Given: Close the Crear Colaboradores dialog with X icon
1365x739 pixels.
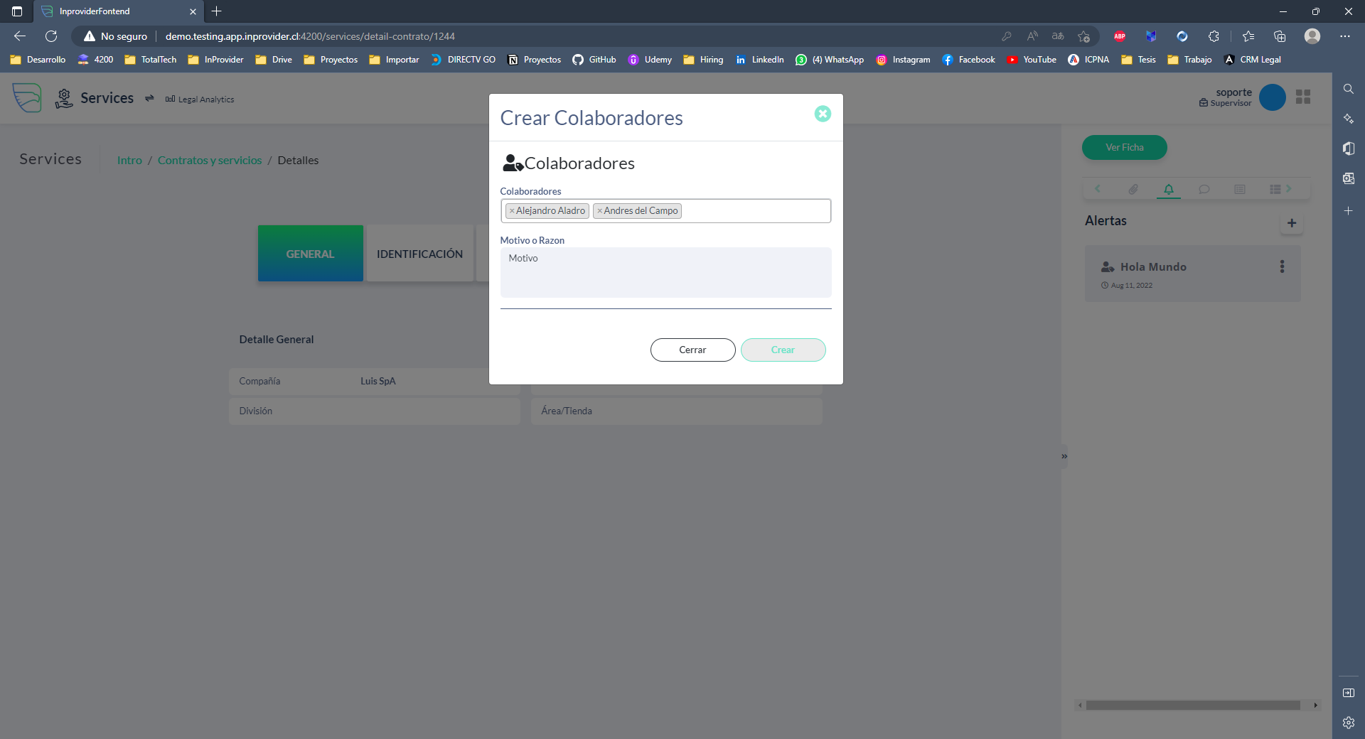Looking at the screenshot, I should 823,114.
